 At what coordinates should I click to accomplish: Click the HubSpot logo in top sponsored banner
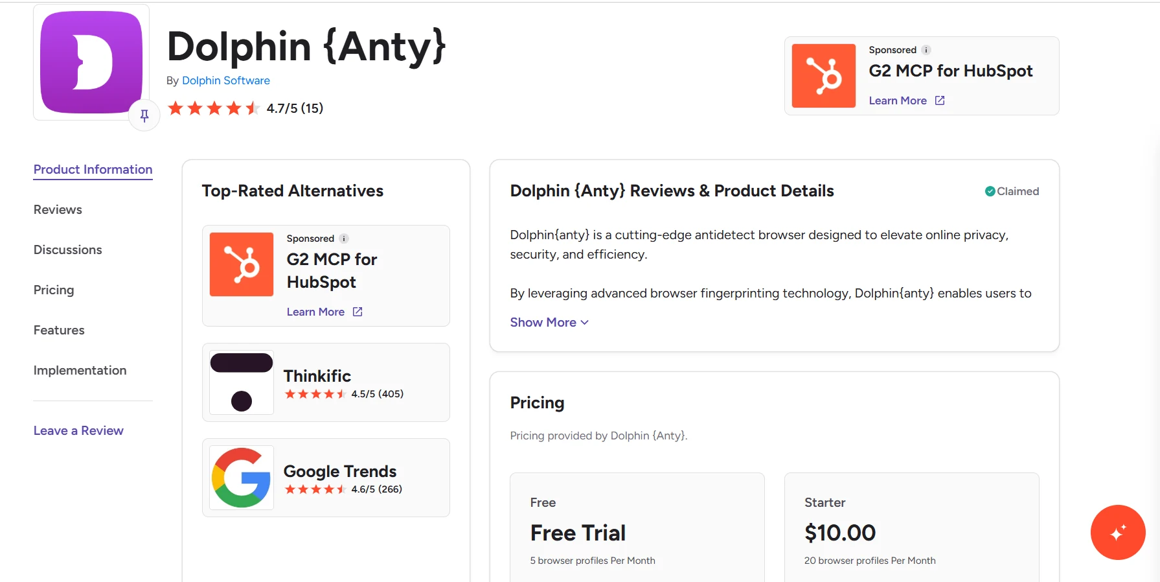824,76
